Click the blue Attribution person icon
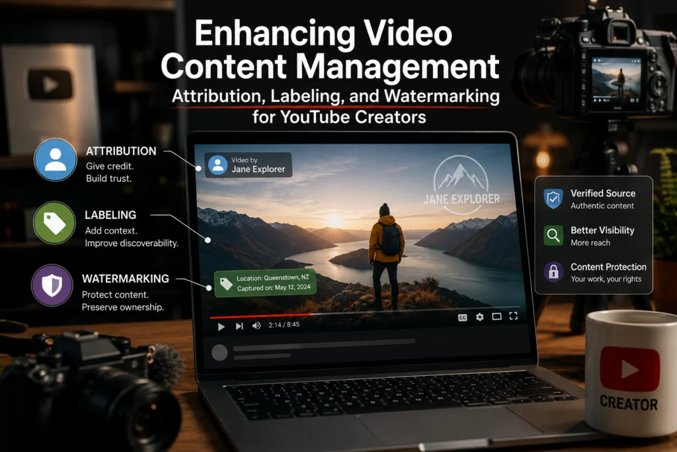Screen dimensions: 677x452 [56, 159]
